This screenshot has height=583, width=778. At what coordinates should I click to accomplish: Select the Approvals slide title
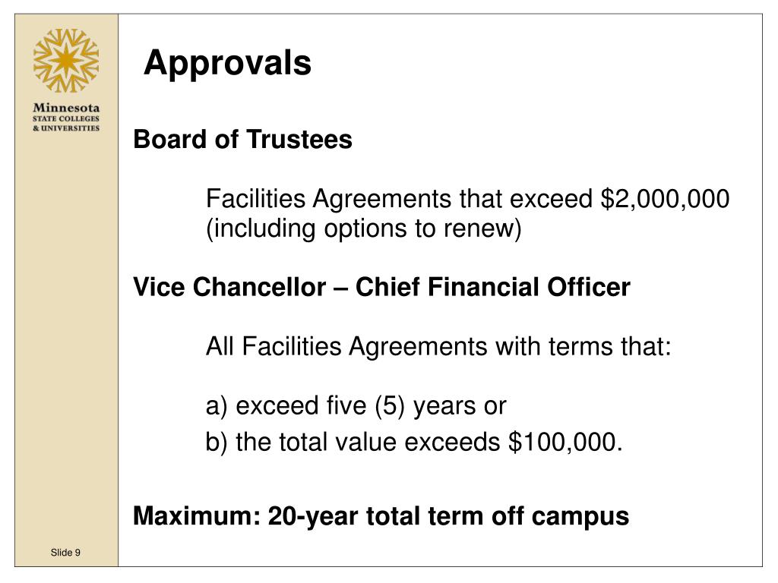click(228, 64)
